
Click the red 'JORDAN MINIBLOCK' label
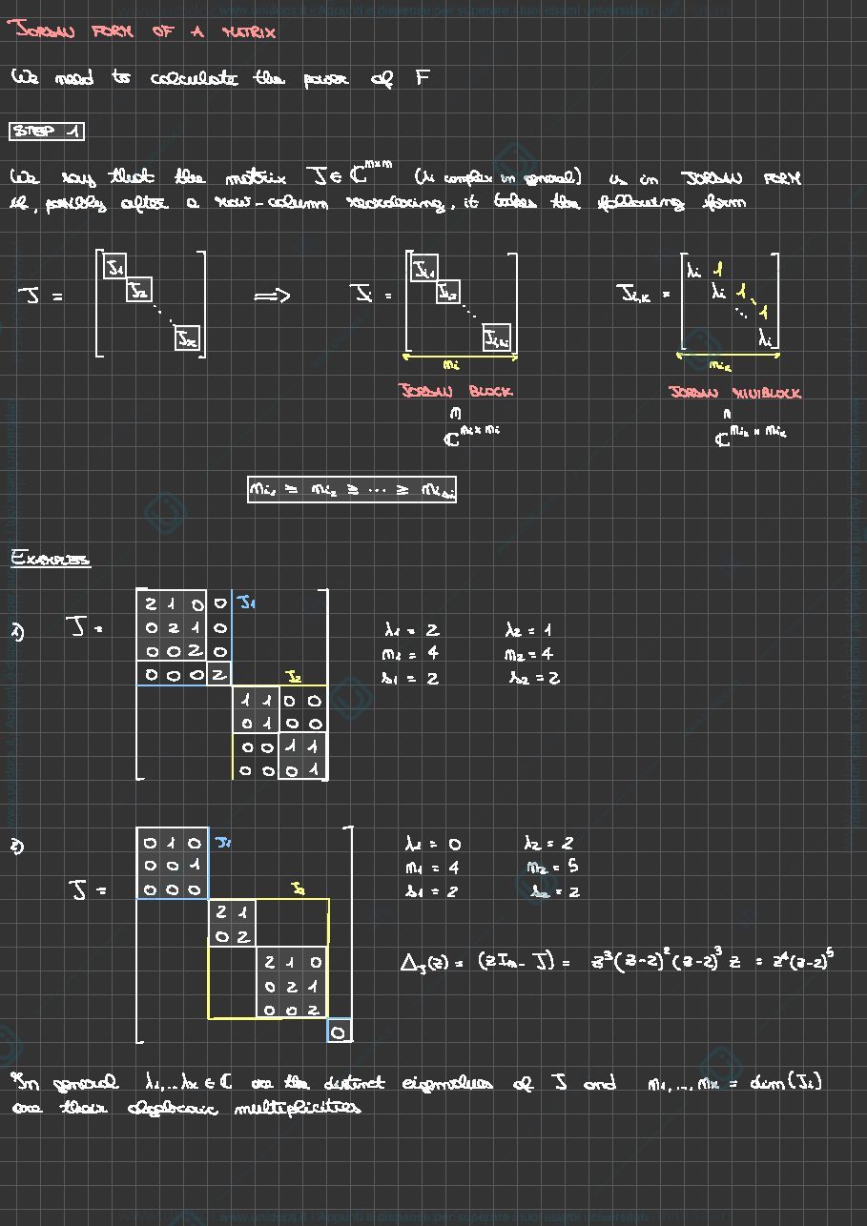734,393
